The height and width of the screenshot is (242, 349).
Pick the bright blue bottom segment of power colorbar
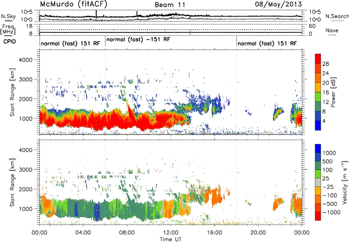(x=318, y=125)
